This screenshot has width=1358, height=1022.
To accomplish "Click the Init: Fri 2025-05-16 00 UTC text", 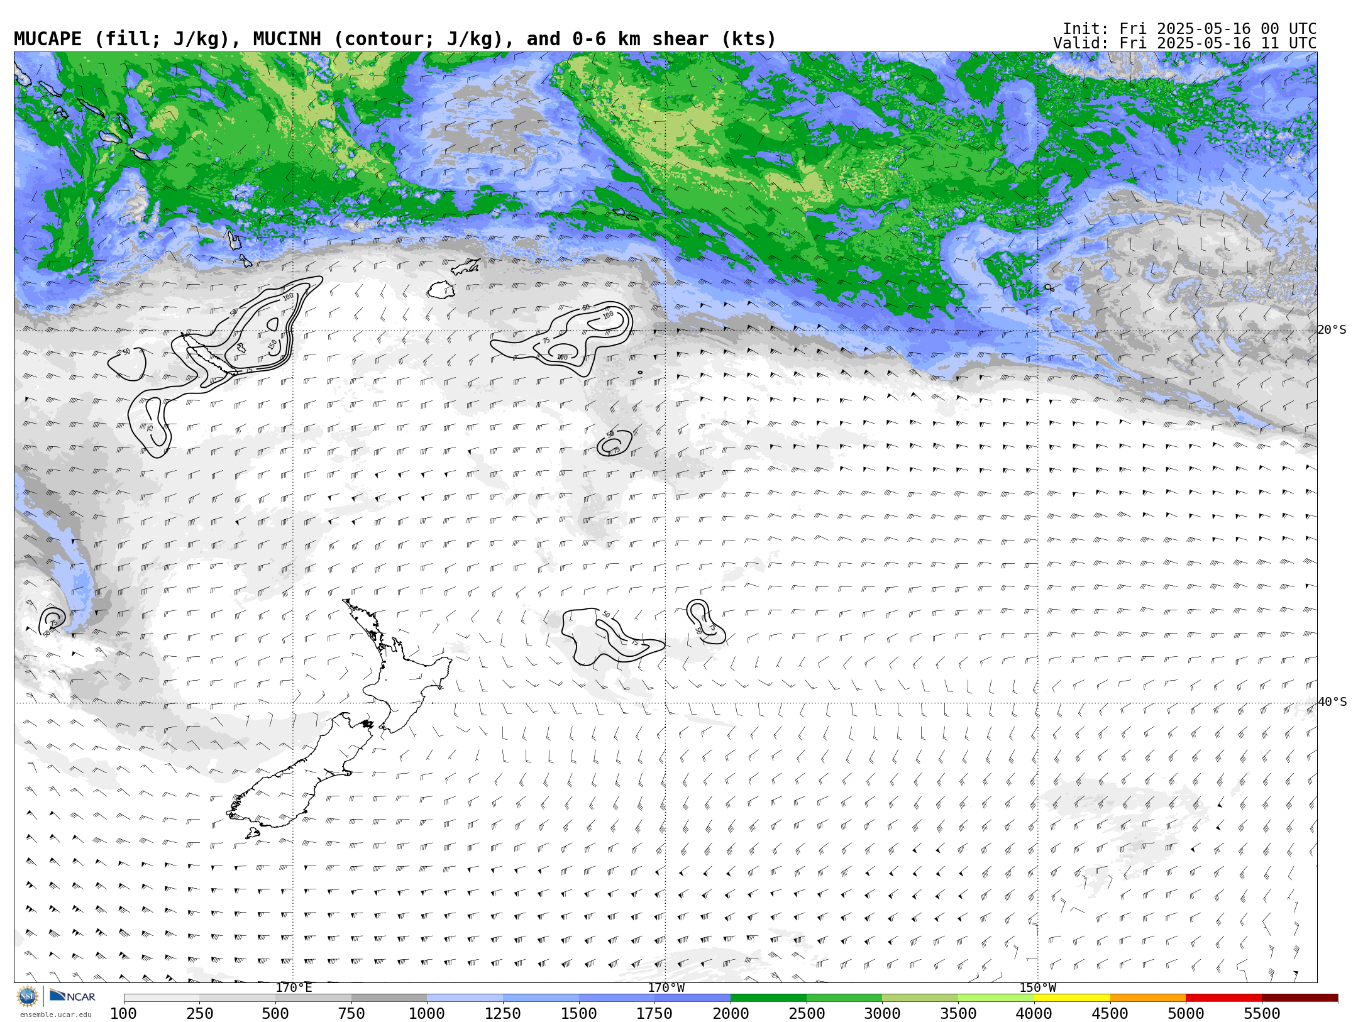I will tap(1190, 29).
